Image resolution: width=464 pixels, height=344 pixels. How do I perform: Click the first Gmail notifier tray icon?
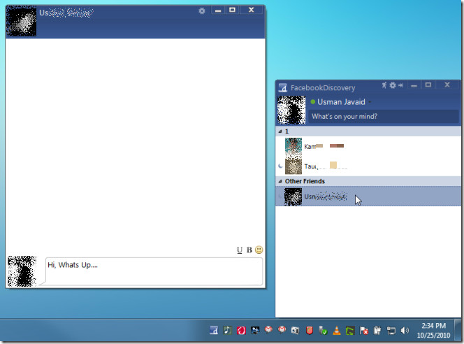coord(268,329)
